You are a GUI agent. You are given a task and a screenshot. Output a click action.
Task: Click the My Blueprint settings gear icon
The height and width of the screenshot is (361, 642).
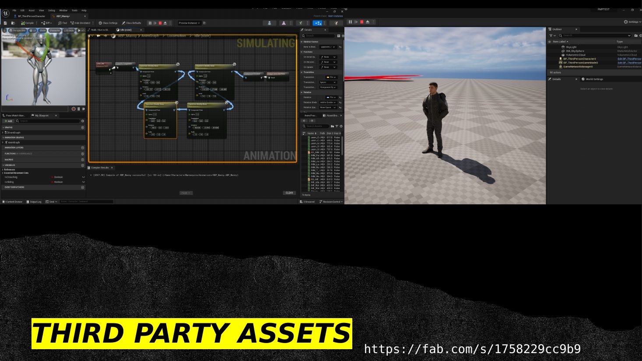click(x=83, y=121)
